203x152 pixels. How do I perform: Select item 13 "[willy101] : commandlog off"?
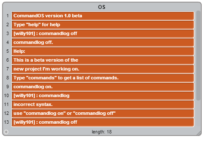pos(103,122)
